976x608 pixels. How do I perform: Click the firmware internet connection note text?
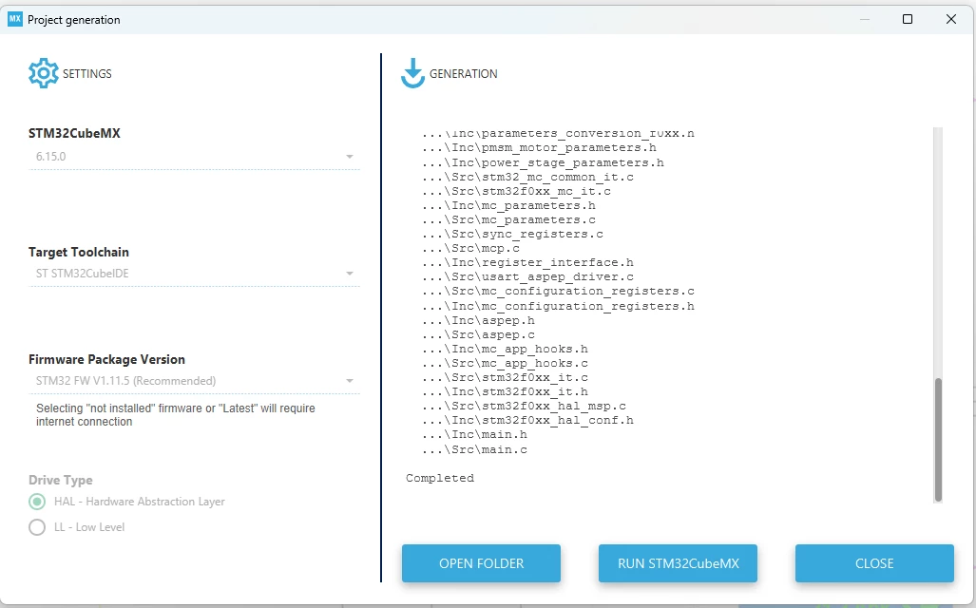click(x=176, y=414)
